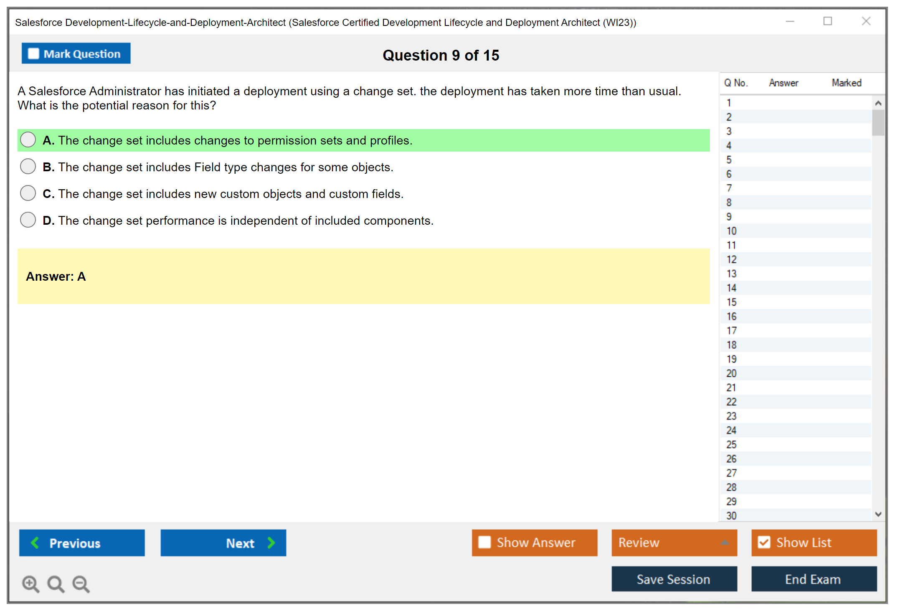Jump to question 15 in list
Viewport: 898px width, 614px height.
tap(731, 302)
